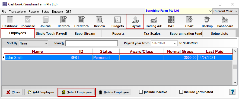The image size is (239, 99).
Task: Click the Normal Gross column header
Action: click(x=180, y=51)
